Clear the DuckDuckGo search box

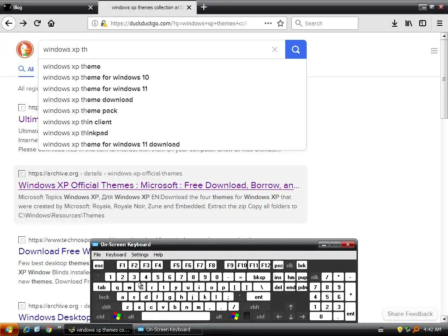click(275, 49)
